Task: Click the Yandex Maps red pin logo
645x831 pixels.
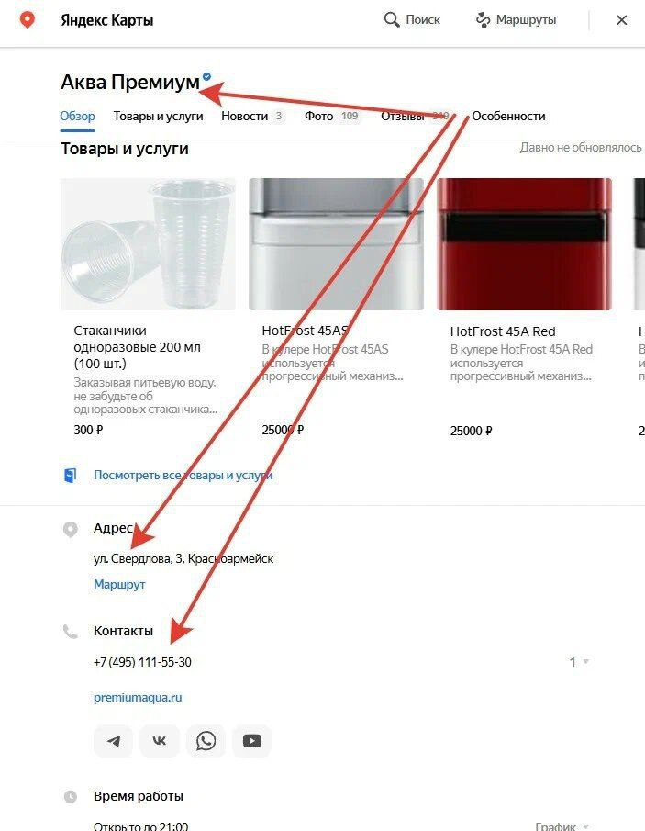Action: point(27,20)
